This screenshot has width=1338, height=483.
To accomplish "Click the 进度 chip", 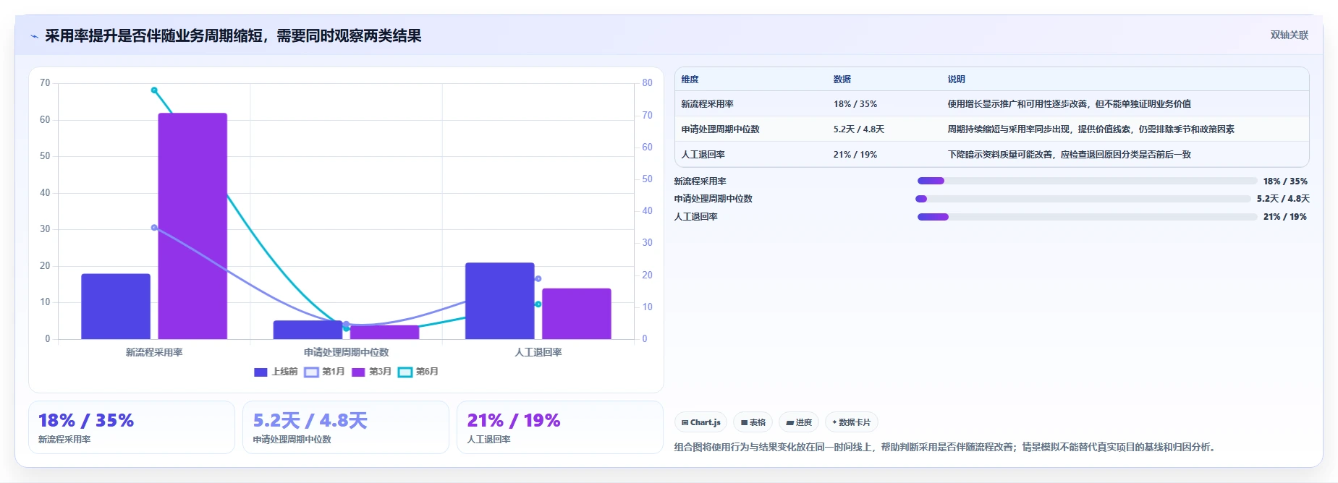I will click(x=799, y=422).
